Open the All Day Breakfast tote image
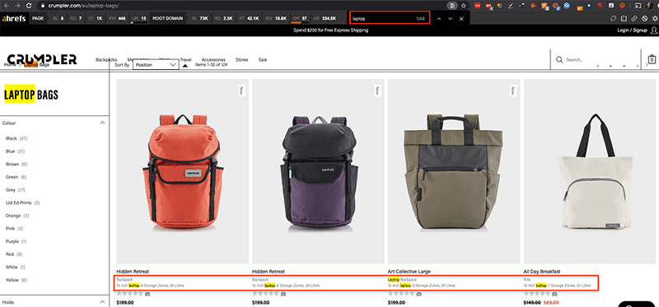Image resolution: width=659 pixels, height=307 pixels. click(590, 171)
